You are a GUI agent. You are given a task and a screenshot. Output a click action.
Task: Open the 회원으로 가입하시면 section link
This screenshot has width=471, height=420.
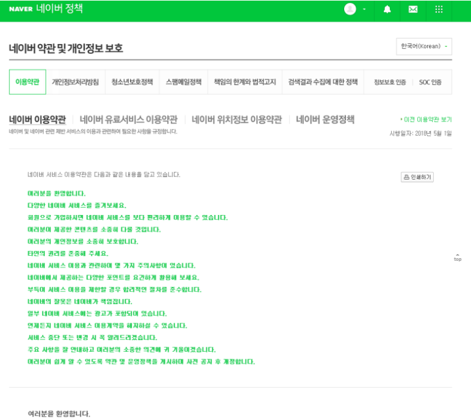tap(127, 217)
